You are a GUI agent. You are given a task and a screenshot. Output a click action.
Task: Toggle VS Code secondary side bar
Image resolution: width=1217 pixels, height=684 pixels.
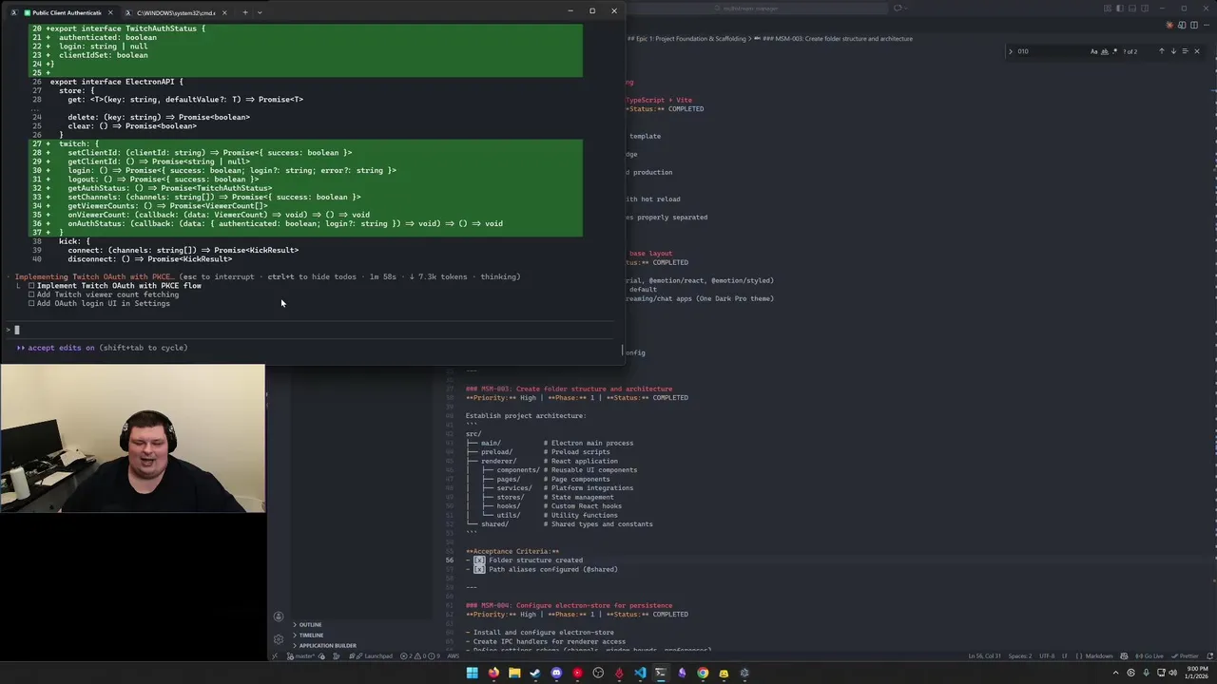1145,9
